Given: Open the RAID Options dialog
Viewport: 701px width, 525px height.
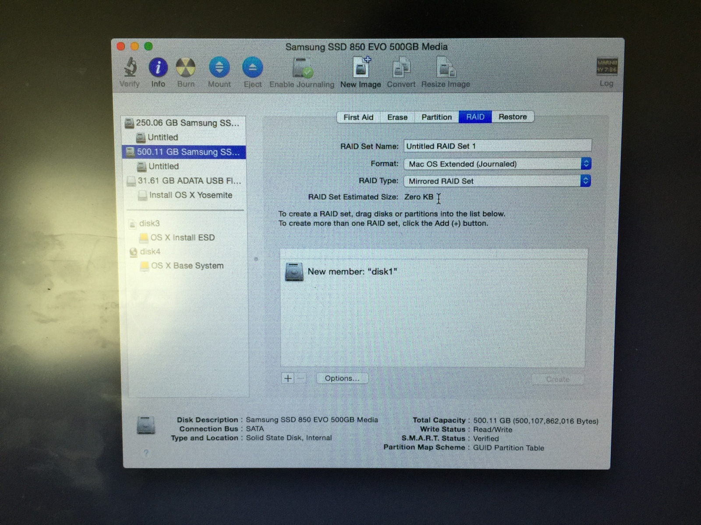Looking at the screenshot, I should [342, 378].
